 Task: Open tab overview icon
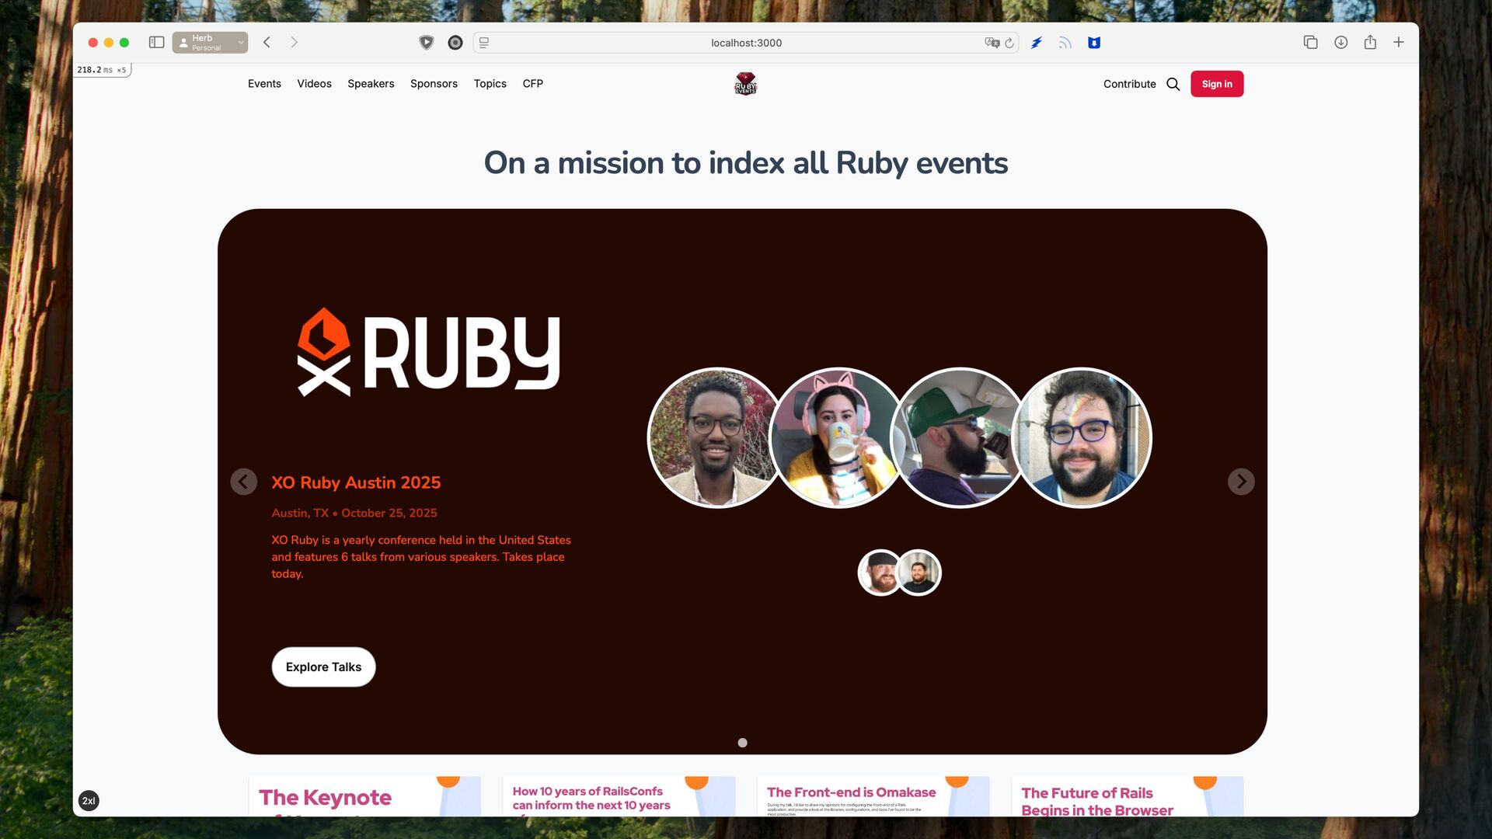coord(1310,43)
